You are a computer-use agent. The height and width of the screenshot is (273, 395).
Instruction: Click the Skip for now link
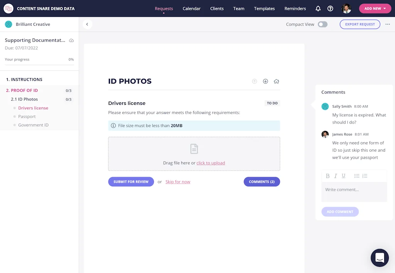click(178, 181)
